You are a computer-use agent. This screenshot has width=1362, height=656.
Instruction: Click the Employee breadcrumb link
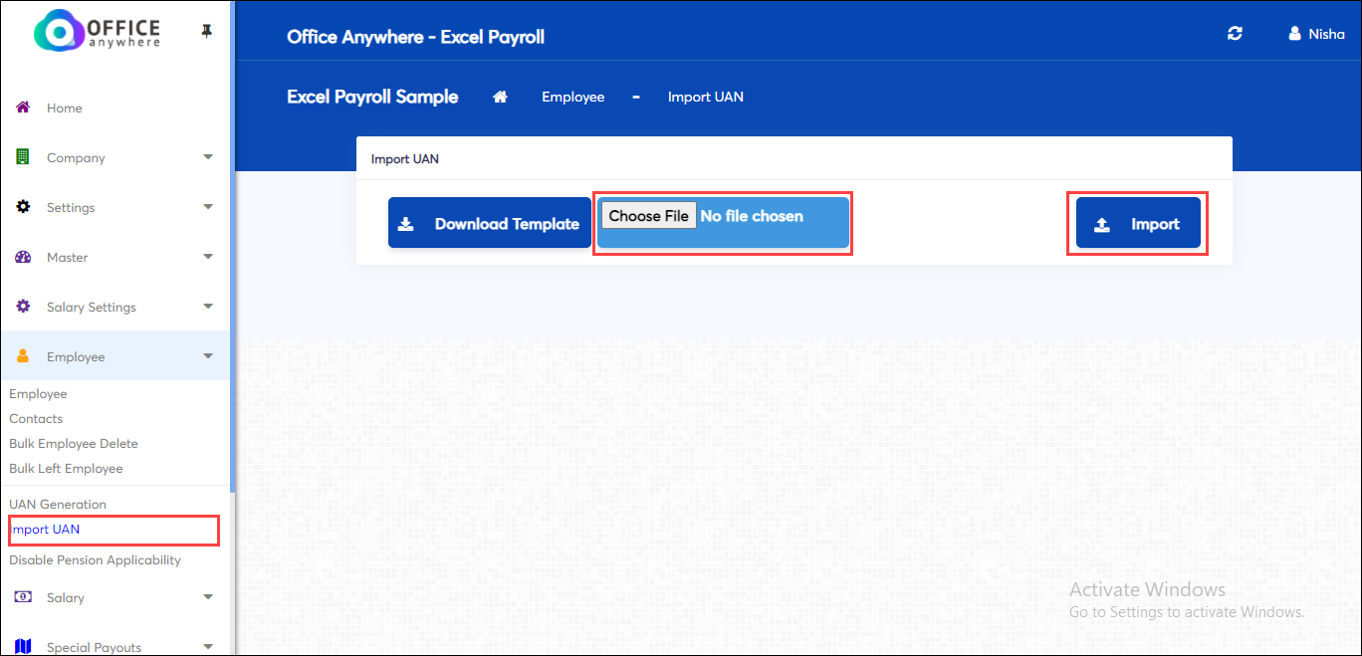pos(573,97)
